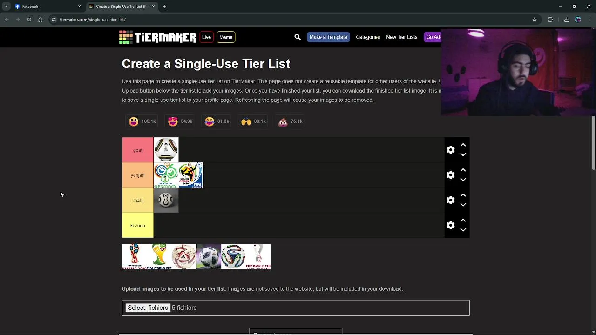Select Germany 2006 logo in yenjah tier
The width and height of the screenshot is (596, 335).
click(x=166, y=175)
